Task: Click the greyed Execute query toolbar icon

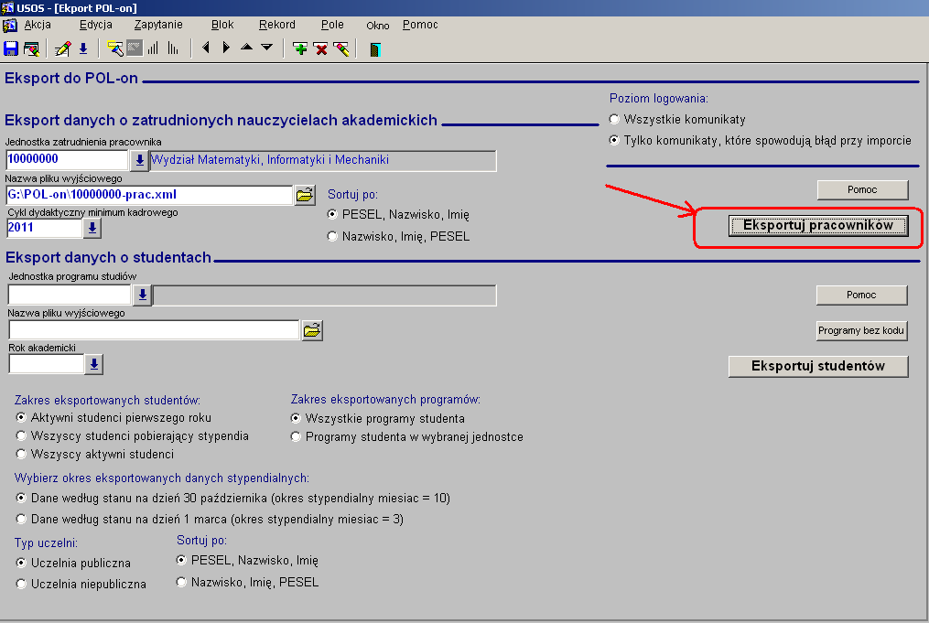Action: coord(135,48)
